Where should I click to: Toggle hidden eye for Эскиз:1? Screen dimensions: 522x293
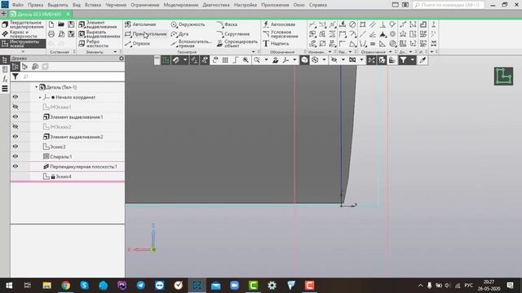pyautogui.click(x=15, y=107)
